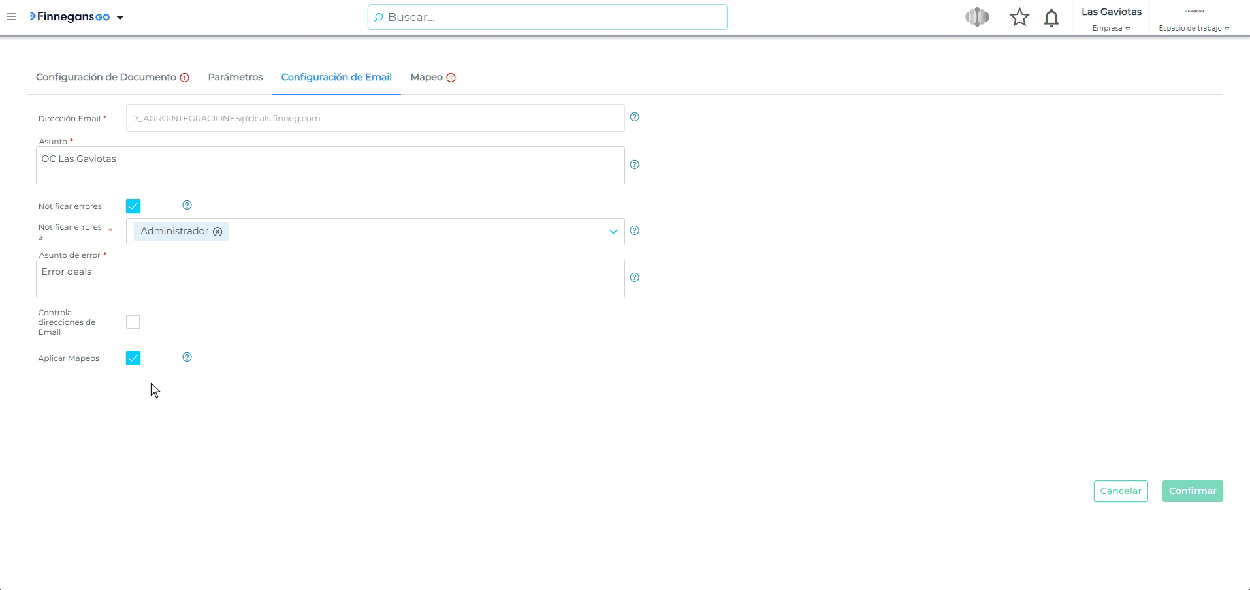Click the Dirección Email input field
Screen dimensions: 1250x590
click(376, 118)
